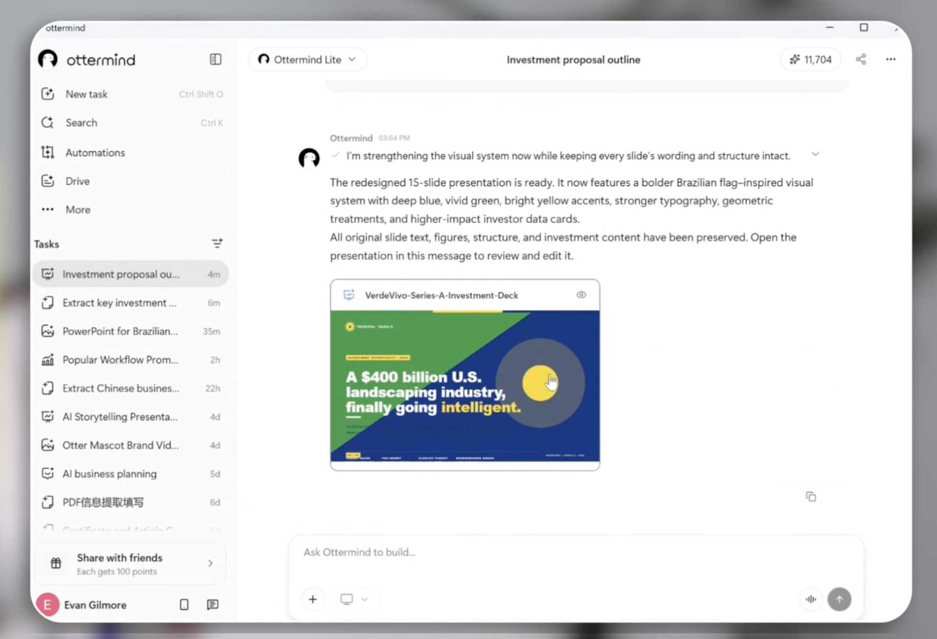Click the icon of AI business planning task
The image size is (937, 639).
pyautogui.click(x=47, y=474)
